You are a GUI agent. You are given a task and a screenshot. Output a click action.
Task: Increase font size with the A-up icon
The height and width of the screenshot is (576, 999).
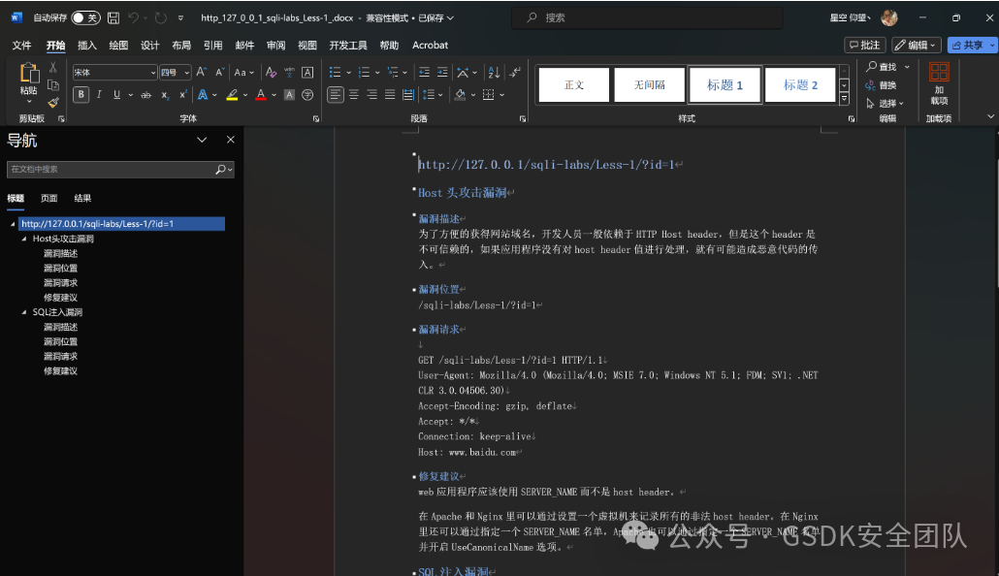(x=202, y=72)
